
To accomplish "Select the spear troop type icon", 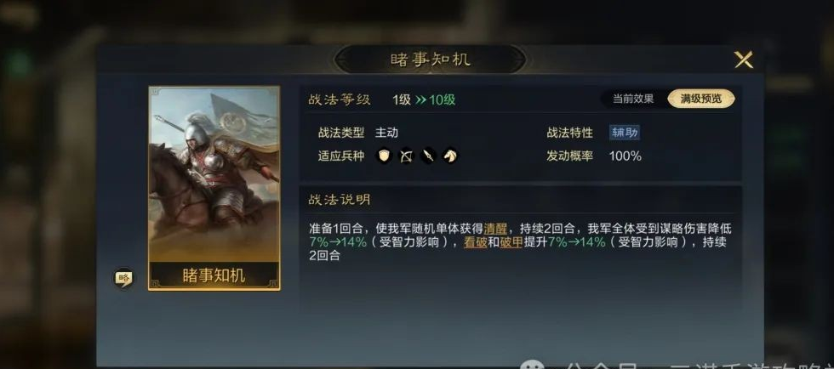I will click(x=429, y=156).
